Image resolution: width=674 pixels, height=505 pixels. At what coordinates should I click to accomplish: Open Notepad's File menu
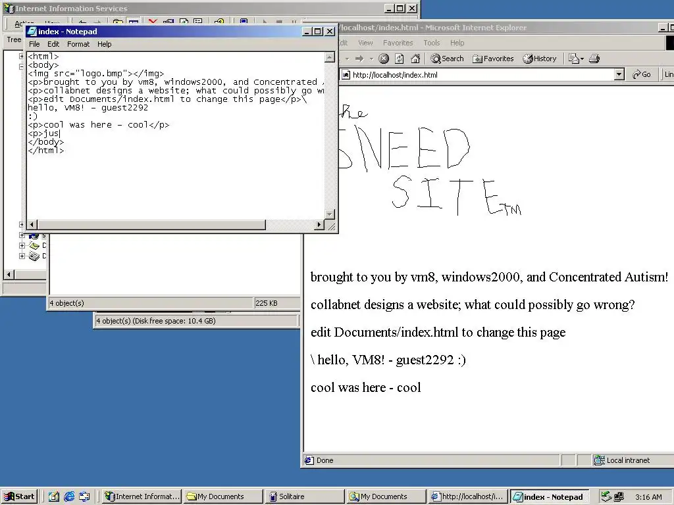point(34,44)
